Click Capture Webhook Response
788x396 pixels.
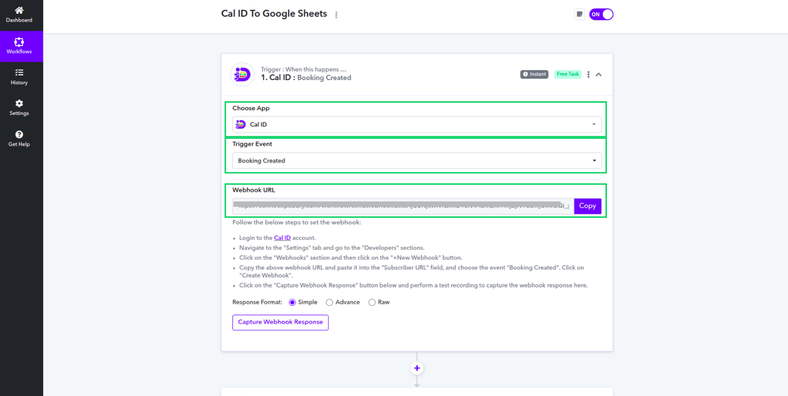click(x=280, y=322)
